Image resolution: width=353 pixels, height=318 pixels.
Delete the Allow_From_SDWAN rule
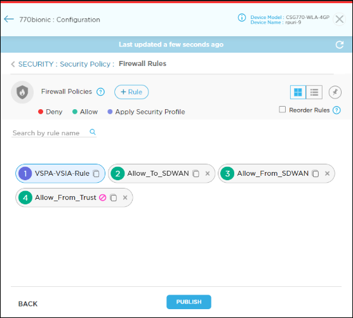(327, 173)
